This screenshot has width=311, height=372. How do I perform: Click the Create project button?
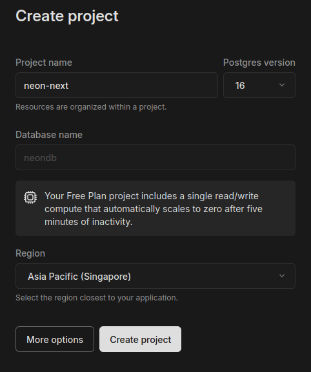coord(140,339)
